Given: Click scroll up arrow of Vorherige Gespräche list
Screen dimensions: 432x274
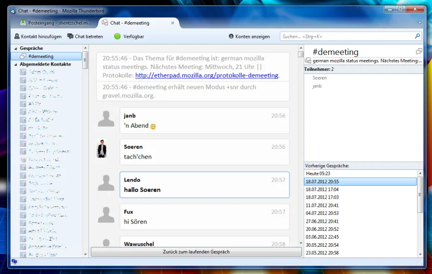Looking at the screenshot, I should (x=420, y=173).
